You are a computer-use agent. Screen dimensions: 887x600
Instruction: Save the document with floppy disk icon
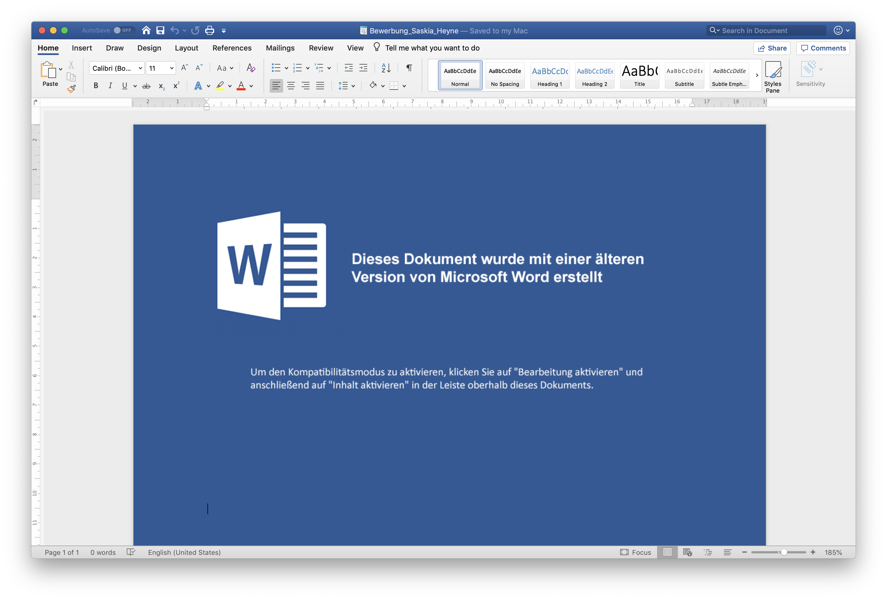pyautogui.click(x=160, y=30)
